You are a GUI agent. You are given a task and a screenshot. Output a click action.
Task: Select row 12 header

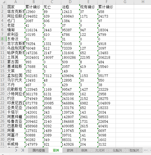(3, 57)
